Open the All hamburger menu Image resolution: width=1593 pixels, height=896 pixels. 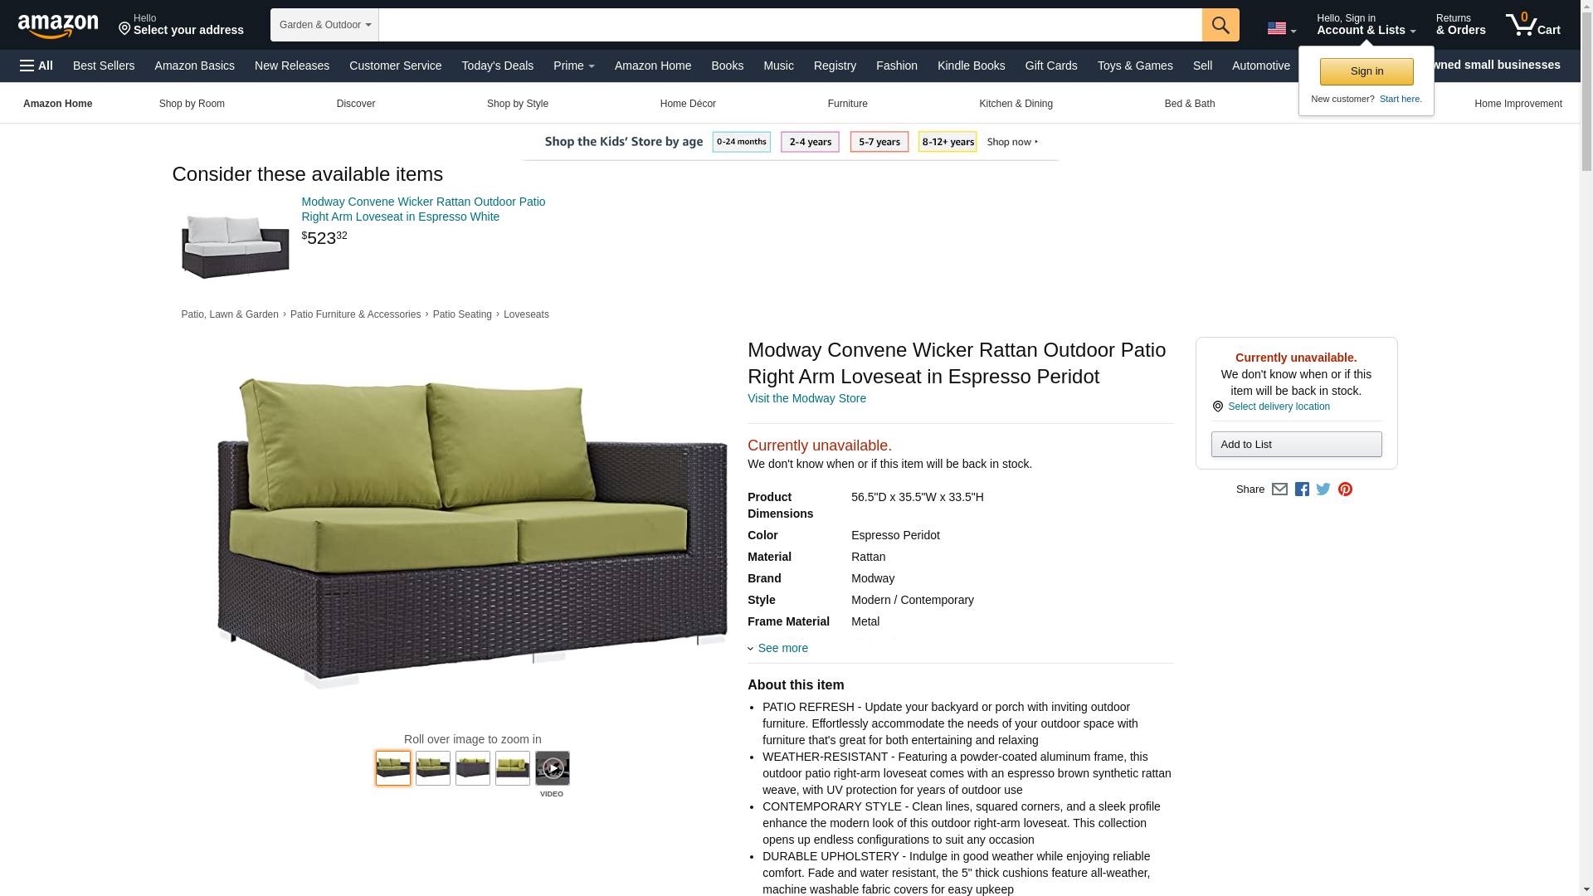(x=37, y=66)
